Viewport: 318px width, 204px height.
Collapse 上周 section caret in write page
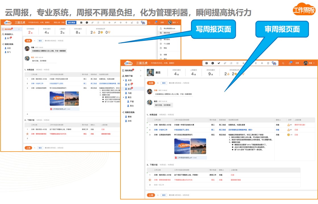click(35, 148)
